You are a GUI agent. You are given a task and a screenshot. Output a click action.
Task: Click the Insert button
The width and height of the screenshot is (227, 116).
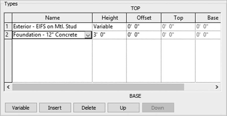pos(55,108)
